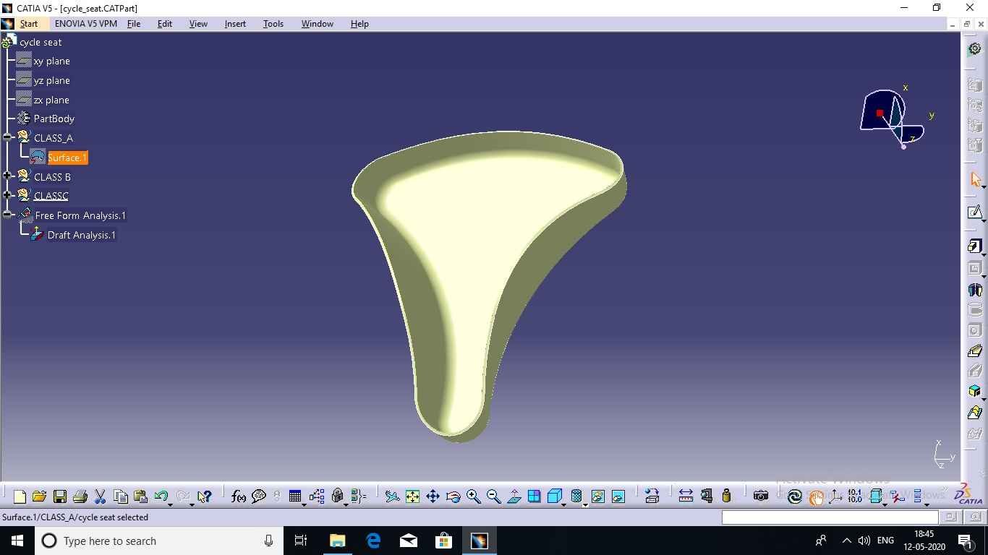Viewport: 988px width, 555px height.
Task: Select the Pan view tool
Action: click(433, 496)
